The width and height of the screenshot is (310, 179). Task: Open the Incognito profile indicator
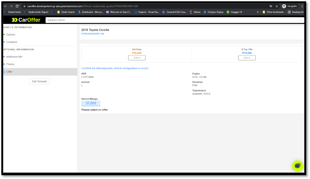[290, 6]
